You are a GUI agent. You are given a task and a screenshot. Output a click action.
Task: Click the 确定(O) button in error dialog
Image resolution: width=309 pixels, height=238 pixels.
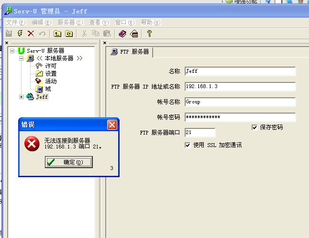click(x=69, y=162)
